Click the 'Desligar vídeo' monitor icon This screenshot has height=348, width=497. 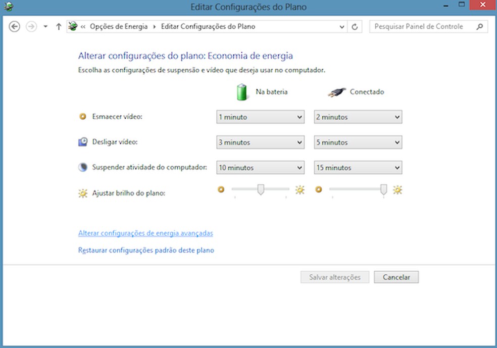(83, 141)
